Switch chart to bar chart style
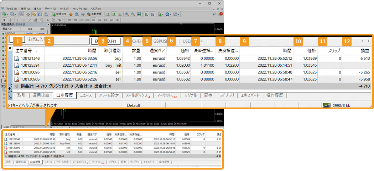 [108, 14]
